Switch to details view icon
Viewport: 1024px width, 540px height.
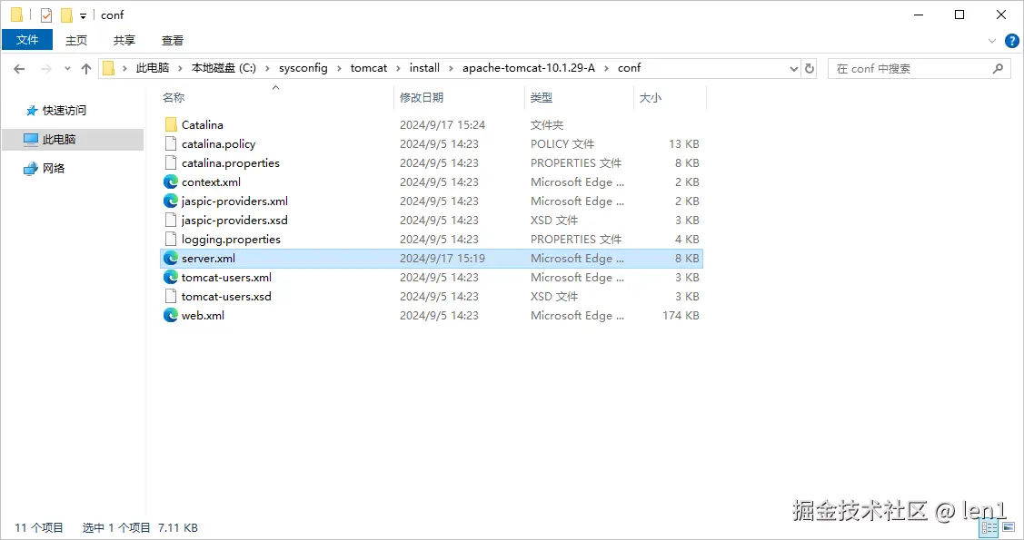click(x=989, y=527)
